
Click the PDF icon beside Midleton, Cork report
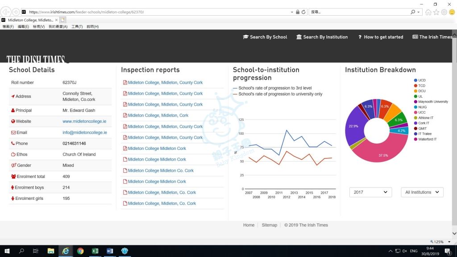click(x=125, y=116)
